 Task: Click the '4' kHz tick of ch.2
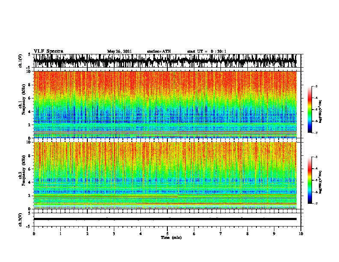coord(30,182)
